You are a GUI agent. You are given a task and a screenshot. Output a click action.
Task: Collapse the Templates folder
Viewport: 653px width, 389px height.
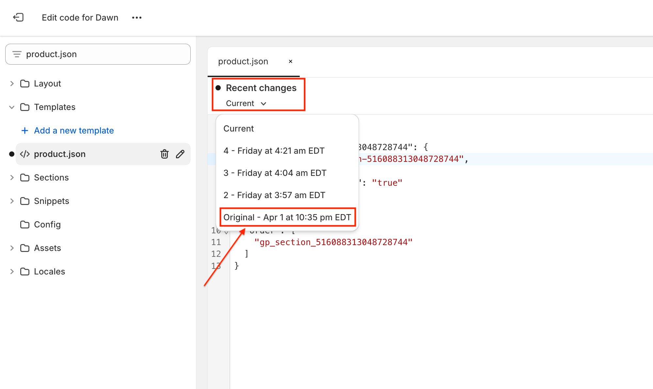pyautogui.click(x=12, y=107)
